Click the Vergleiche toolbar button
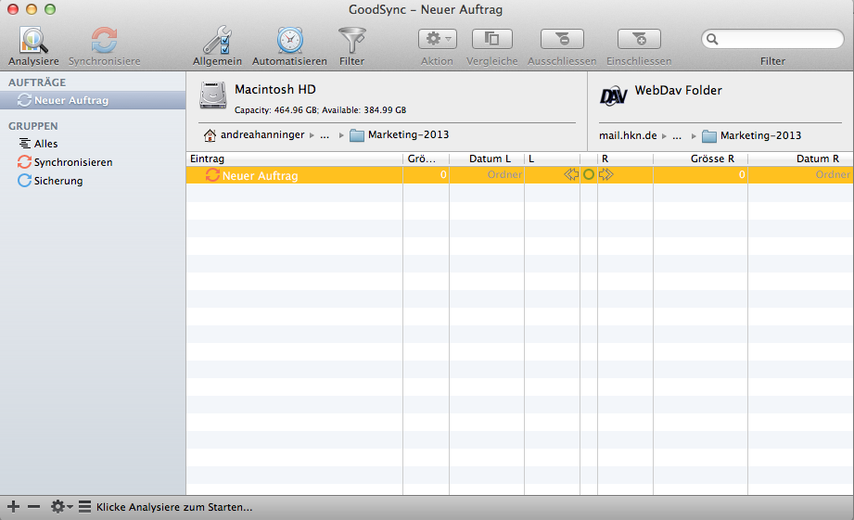The image size is (854, 520). pyautogui.click(x=492, y=39)
